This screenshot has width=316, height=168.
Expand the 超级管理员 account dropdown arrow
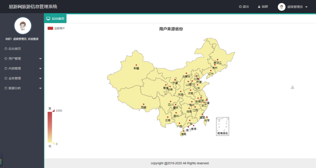307,7
